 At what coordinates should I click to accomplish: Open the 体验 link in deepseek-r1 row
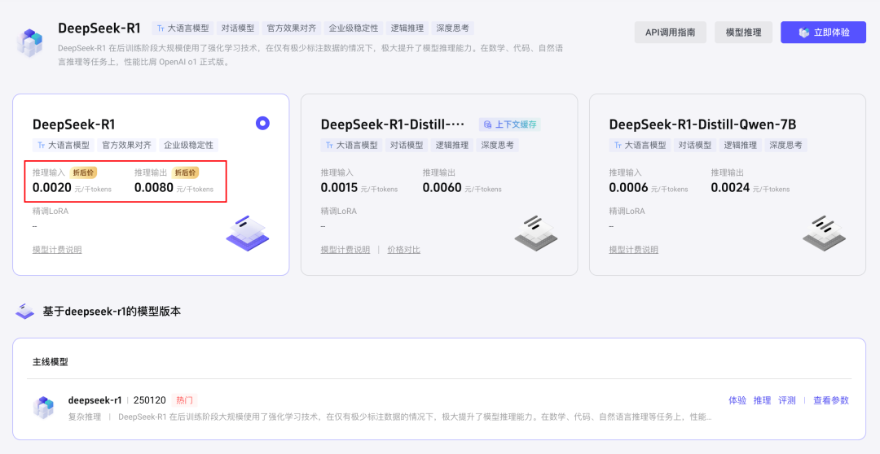coord(737,400)
